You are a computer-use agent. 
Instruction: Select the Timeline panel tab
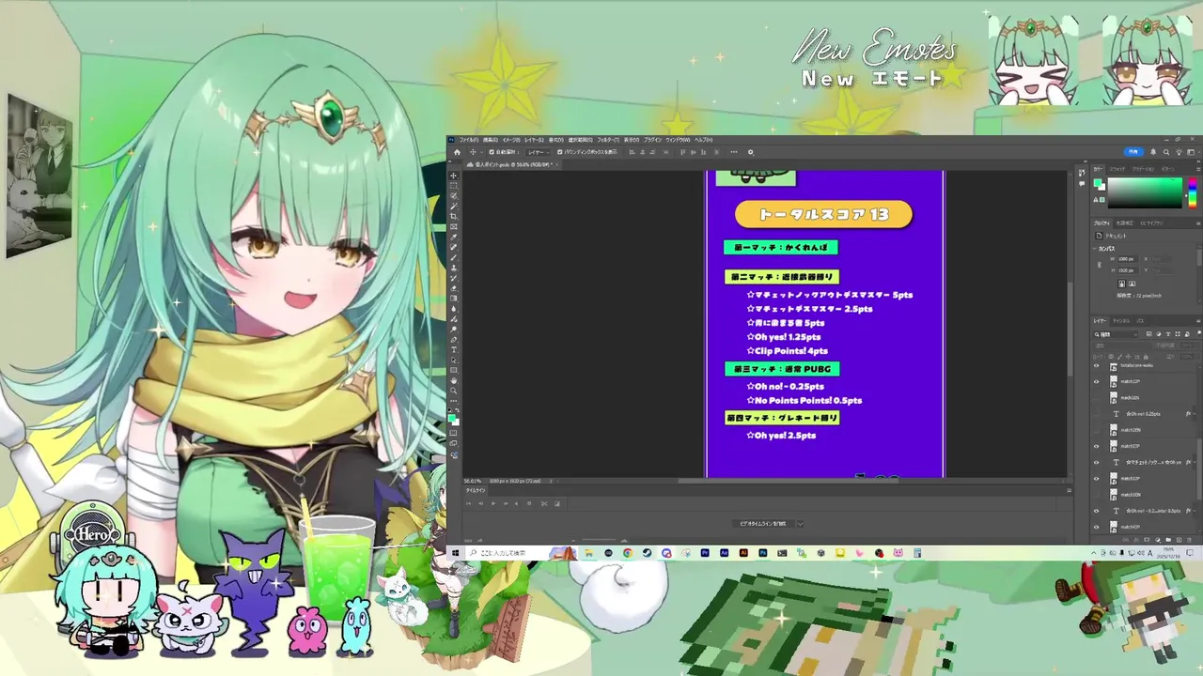tap(477, 490)
